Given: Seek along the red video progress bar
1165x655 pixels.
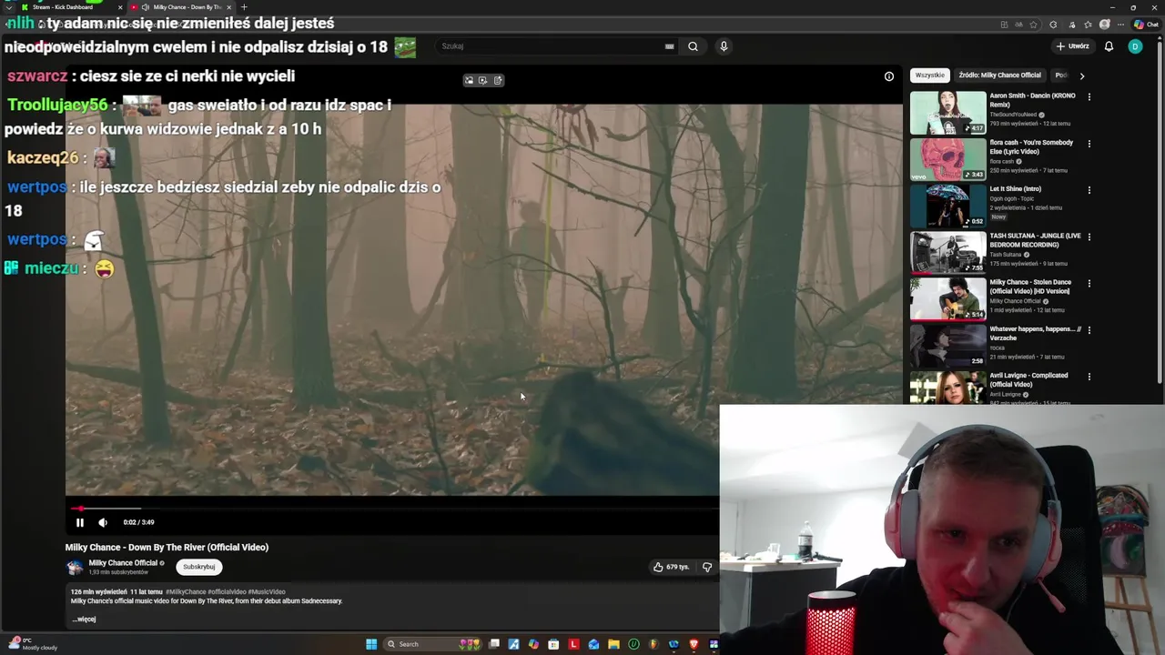Looking at the screenshot, I should click(x=393, y=509).
